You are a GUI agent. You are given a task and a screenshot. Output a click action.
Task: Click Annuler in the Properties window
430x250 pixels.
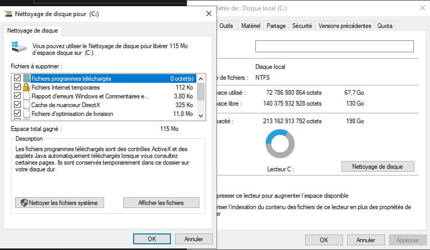pos(366,240)
